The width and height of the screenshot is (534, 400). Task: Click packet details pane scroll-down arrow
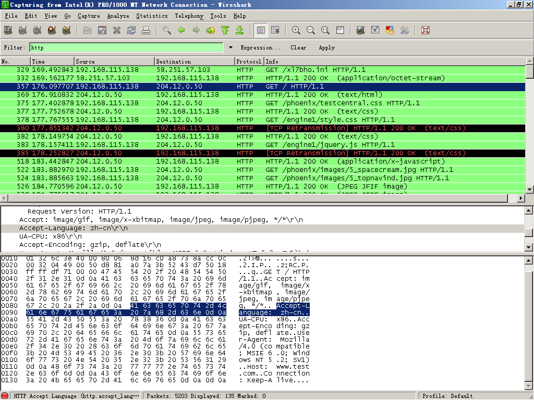point(529,247)
